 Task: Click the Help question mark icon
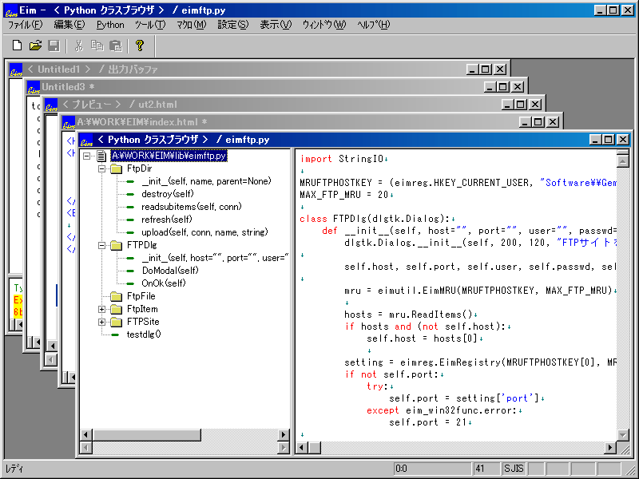(x=139, y=46)
